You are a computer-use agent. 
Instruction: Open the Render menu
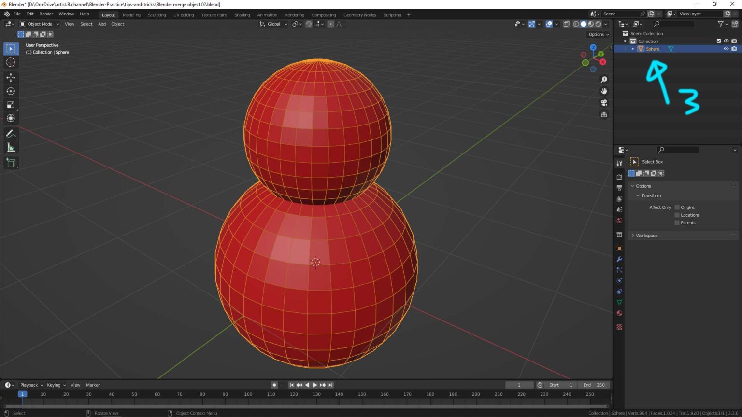point(46,14)
